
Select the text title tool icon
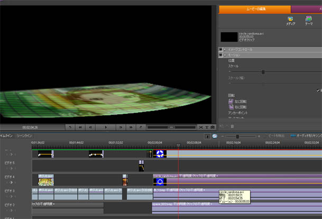206,127
